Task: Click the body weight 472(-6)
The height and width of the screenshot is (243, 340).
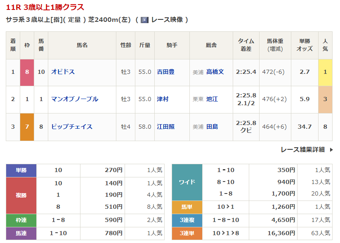Action: pos(274,72)
